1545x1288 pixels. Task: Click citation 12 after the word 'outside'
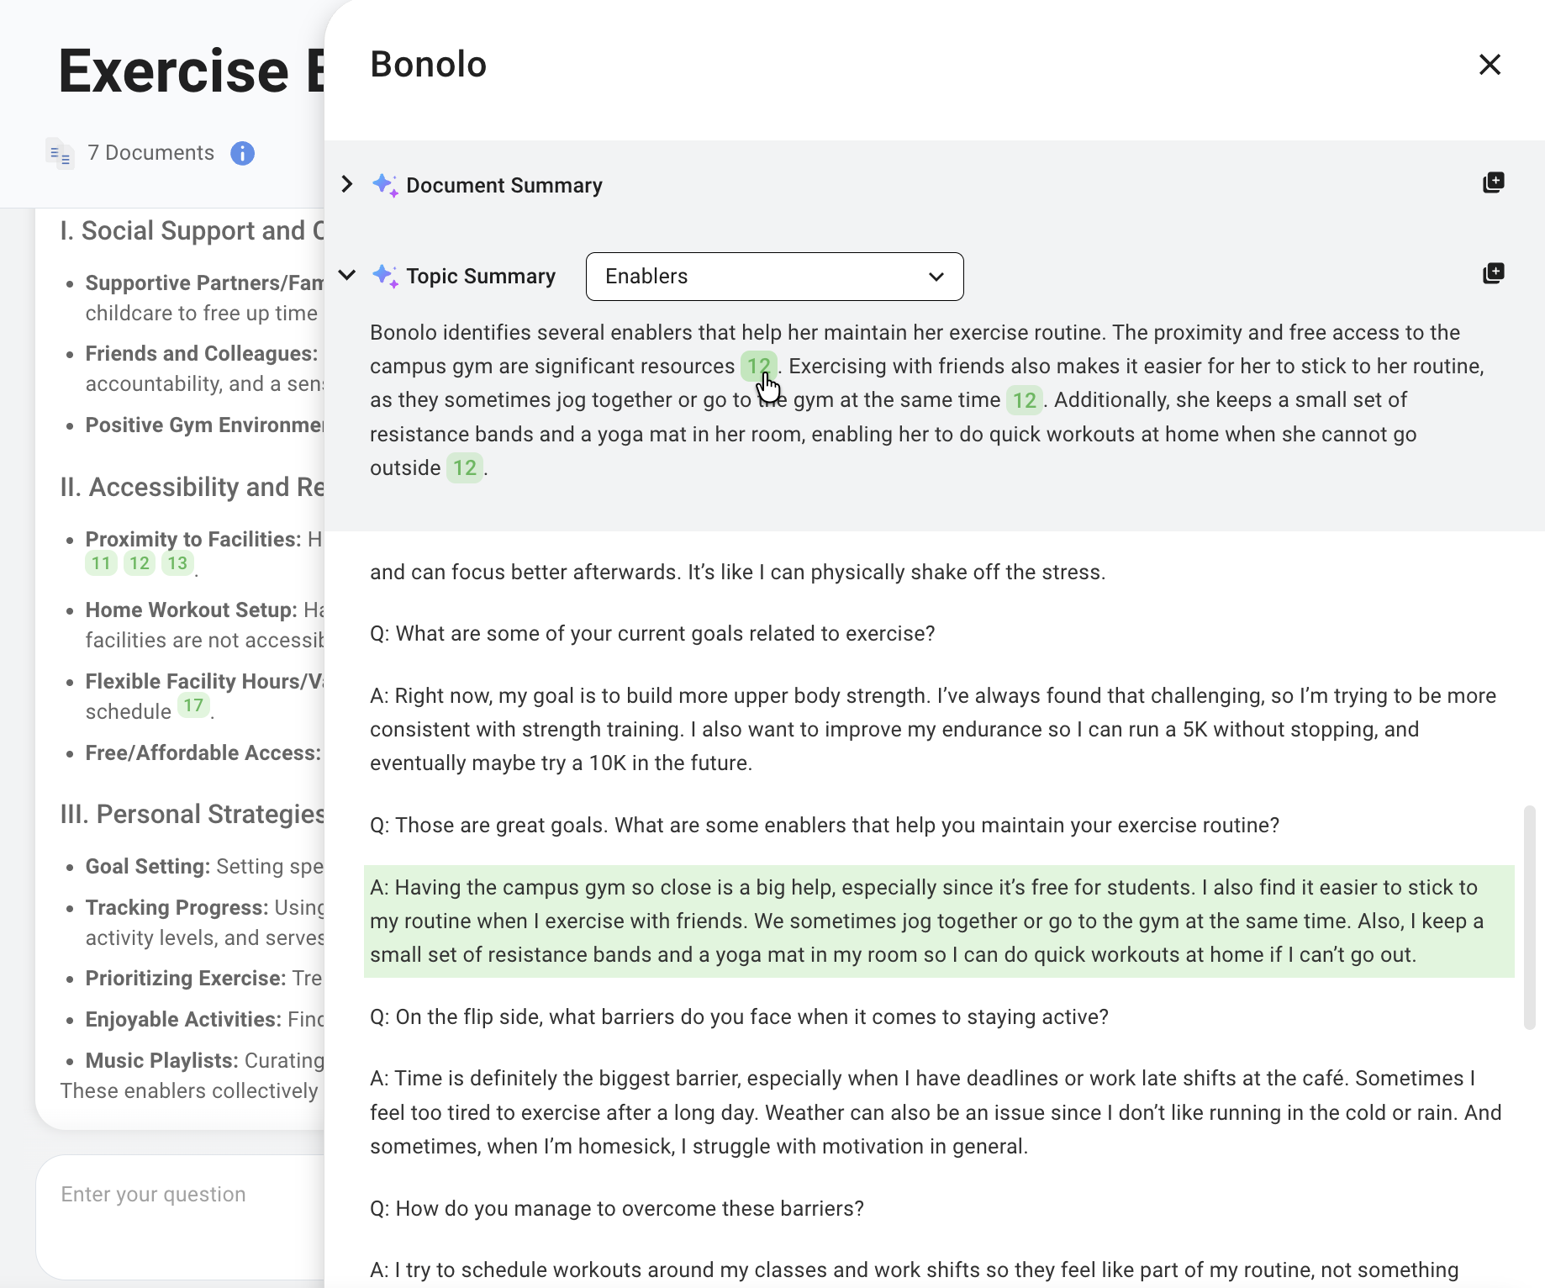pyautogui.click(x=464, y=468)
